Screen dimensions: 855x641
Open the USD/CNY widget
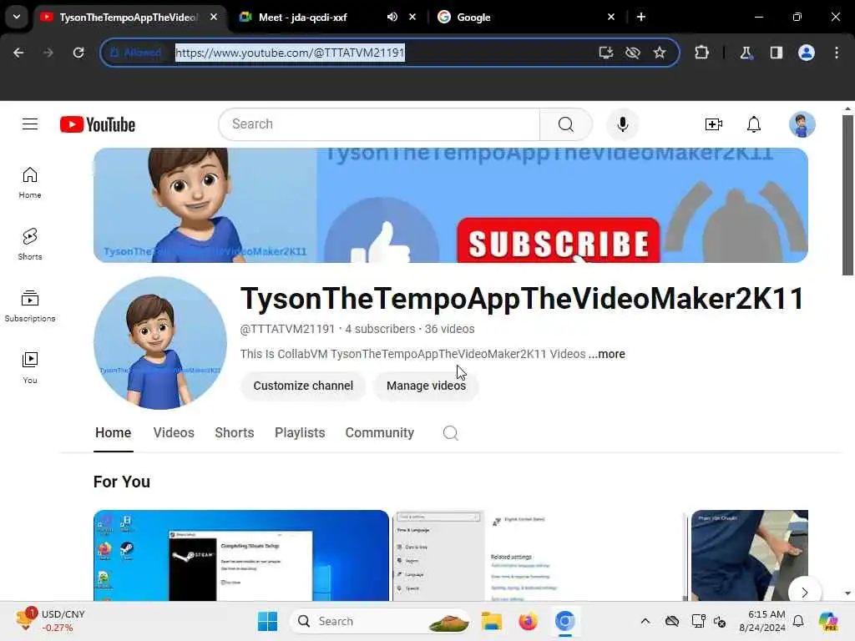[x=50, y=621]
